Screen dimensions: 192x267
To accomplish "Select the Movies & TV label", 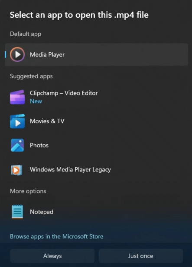I will pyautogui.click(x=47, y=121).
